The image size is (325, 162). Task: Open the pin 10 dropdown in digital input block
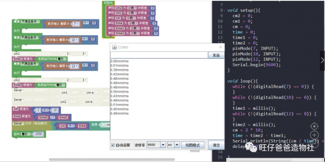(x=74, y=40)
